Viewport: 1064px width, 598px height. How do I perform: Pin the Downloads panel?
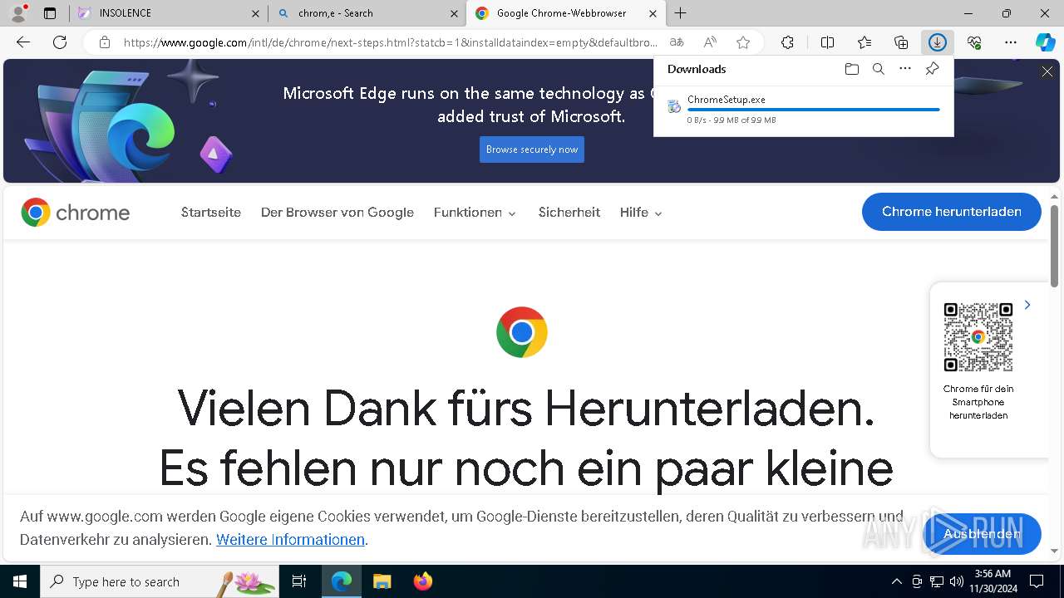click(x=932, y=69)
